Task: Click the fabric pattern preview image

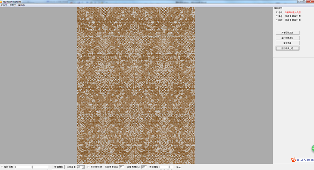Action: click(x=136, y=86)
